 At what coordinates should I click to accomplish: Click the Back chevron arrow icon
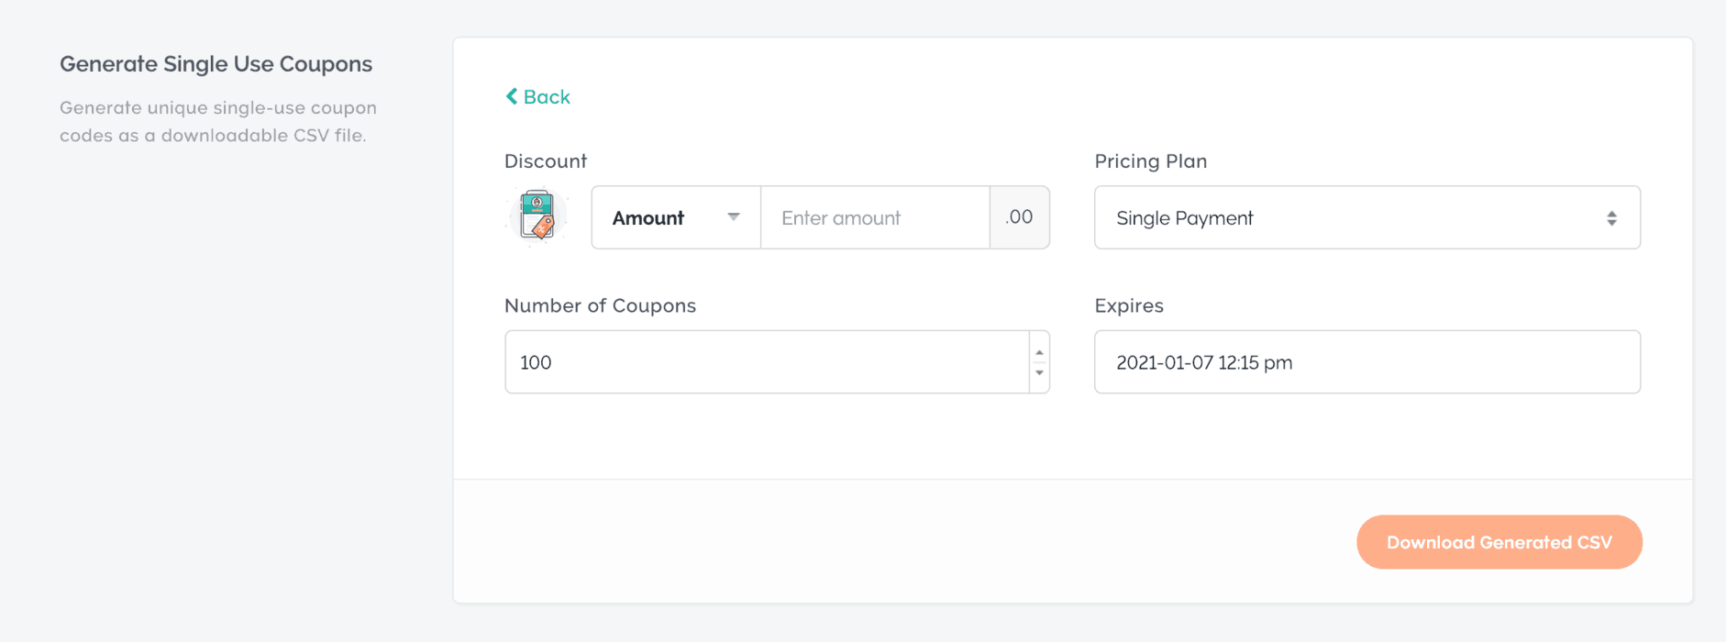click(x=512, y=96)
